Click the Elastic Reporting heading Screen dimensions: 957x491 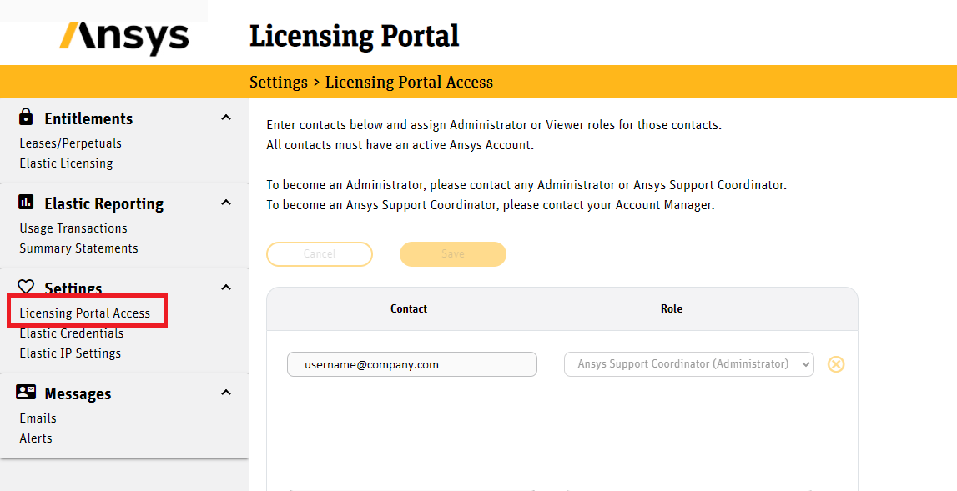click(103, 203)
